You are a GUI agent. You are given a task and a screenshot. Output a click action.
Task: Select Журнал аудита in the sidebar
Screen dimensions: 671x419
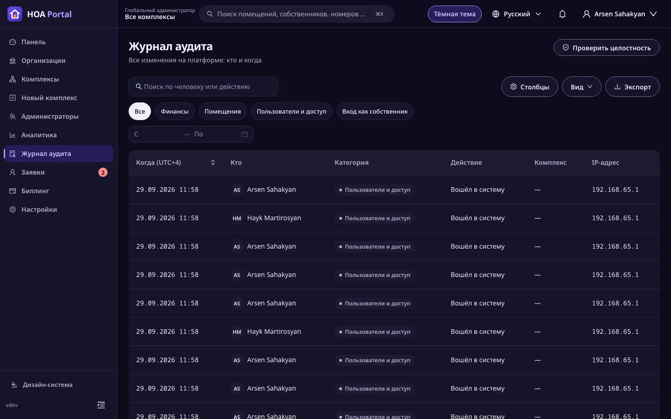pos(58,154)
